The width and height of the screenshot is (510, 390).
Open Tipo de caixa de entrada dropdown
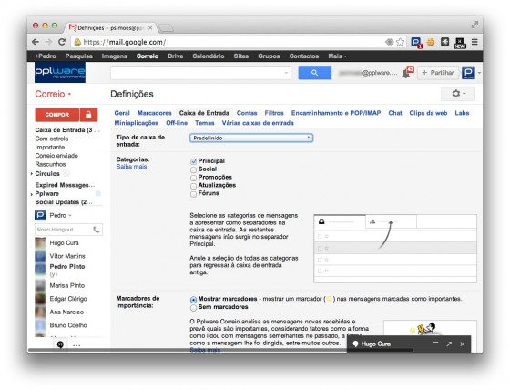tap(251, 138)
